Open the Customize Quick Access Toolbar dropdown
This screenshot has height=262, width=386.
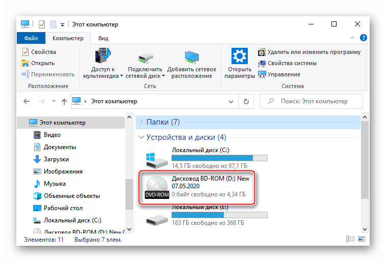[x=63, y=25]
